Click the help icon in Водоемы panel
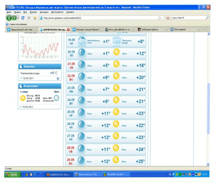Screen dimensions: 215x182 click(58, 78)
